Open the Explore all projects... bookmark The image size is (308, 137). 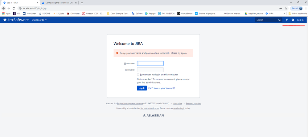(x=206, y=14)
